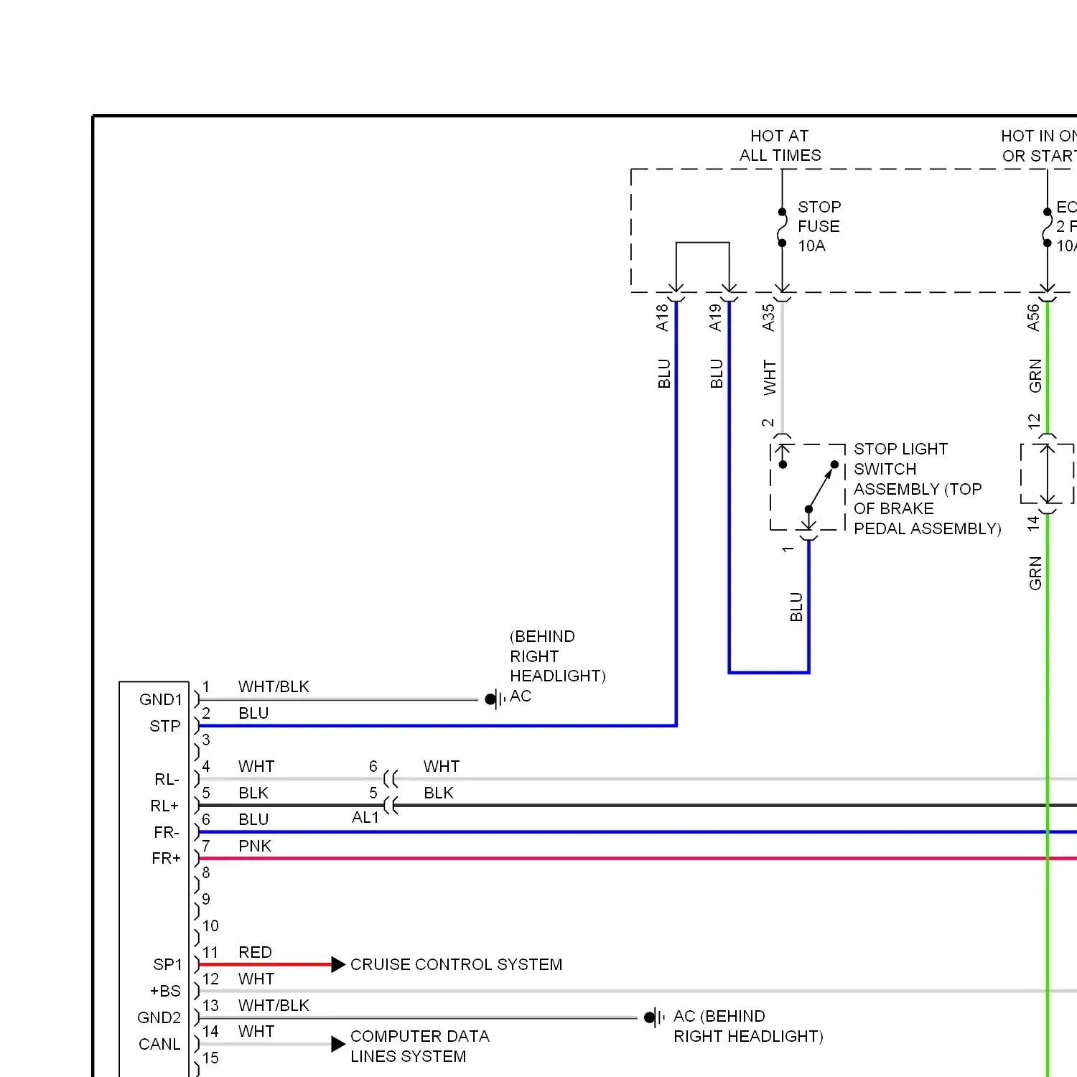Screen dimensions: 1077x1077
Task: Click the STOP fuse symbol
Action: coord(782,228)
